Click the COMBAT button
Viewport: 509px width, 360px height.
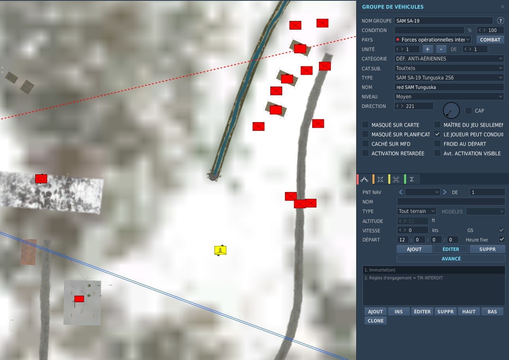click(490, 40)
